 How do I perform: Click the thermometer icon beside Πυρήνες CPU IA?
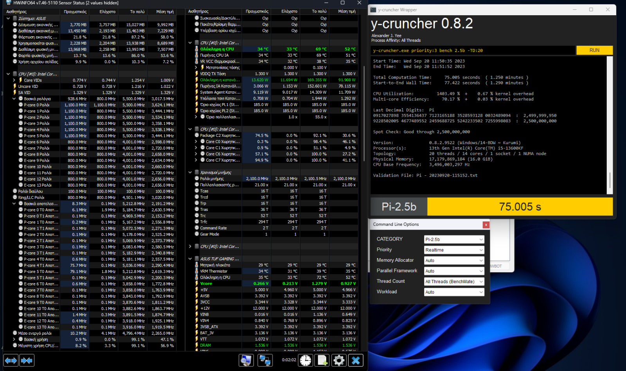197,55
